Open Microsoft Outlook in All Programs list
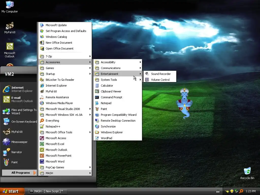The width and height of the screenshot is (260, 195). [x=65, y=150]
